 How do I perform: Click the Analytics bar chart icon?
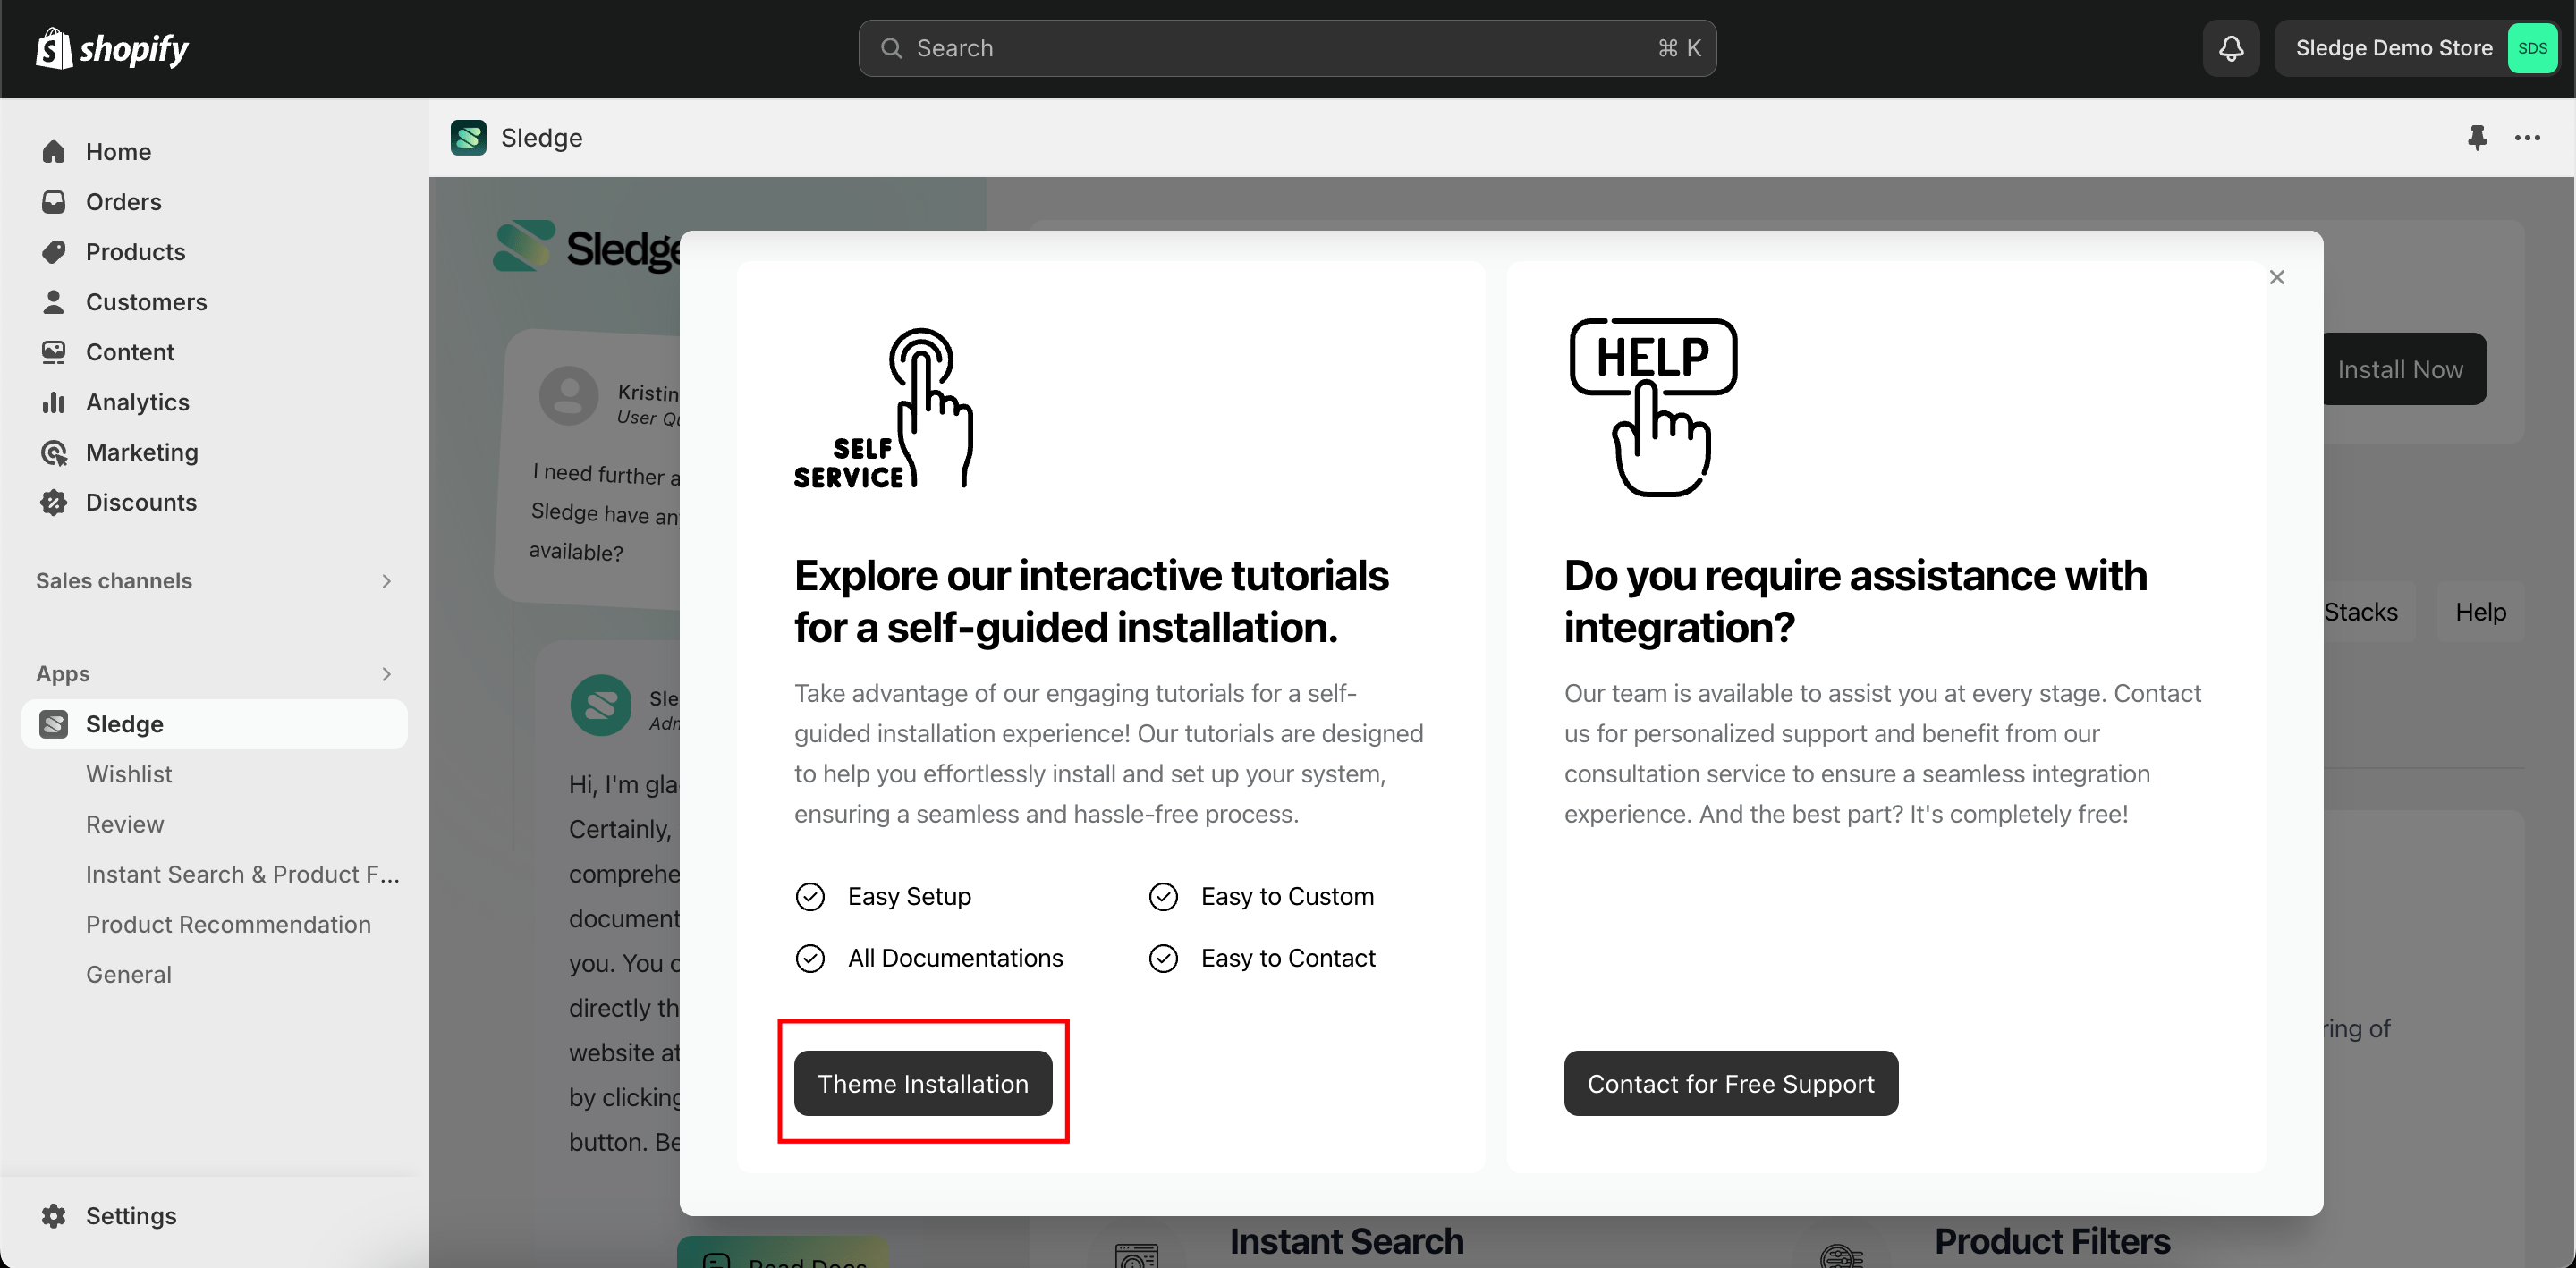point(54,402)
